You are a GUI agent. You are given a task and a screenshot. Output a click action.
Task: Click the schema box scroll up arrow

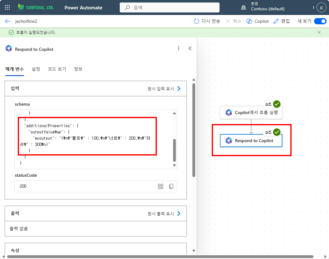[174, 113]
